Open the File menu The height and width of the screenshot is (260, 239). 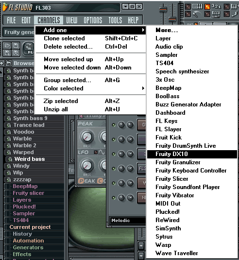[x=11, y=20]
